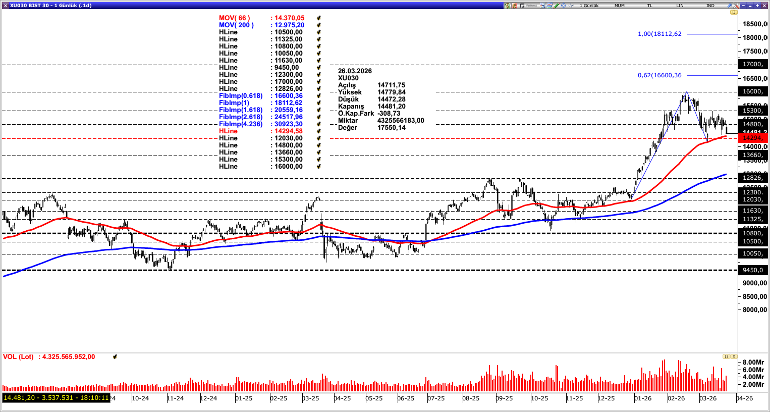Maximize the volume panel with the [] button
This screenshot has height=412, width=770.
tap(726, 356)
